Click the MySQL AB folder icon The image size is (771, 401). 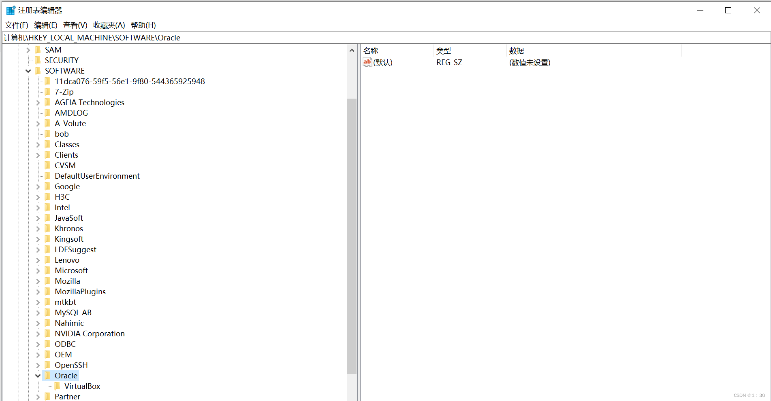(48, 312)
